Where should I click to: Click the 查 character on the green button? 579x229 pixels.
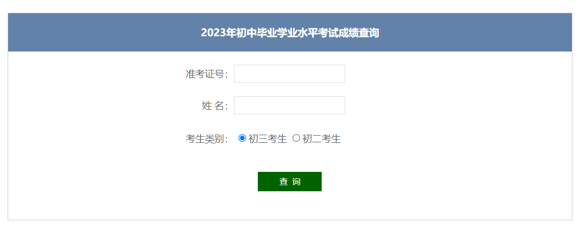tap(283, 182)
